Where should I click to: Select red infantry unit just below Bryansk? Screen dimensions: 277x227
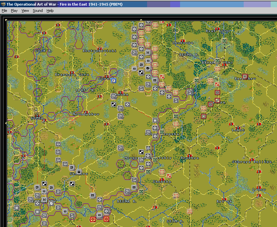(217, 69)
